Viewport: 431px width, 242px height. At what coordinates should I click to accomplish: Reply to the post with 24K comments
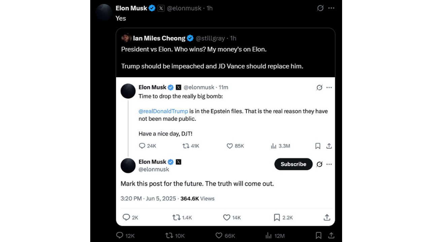(142, 146)
